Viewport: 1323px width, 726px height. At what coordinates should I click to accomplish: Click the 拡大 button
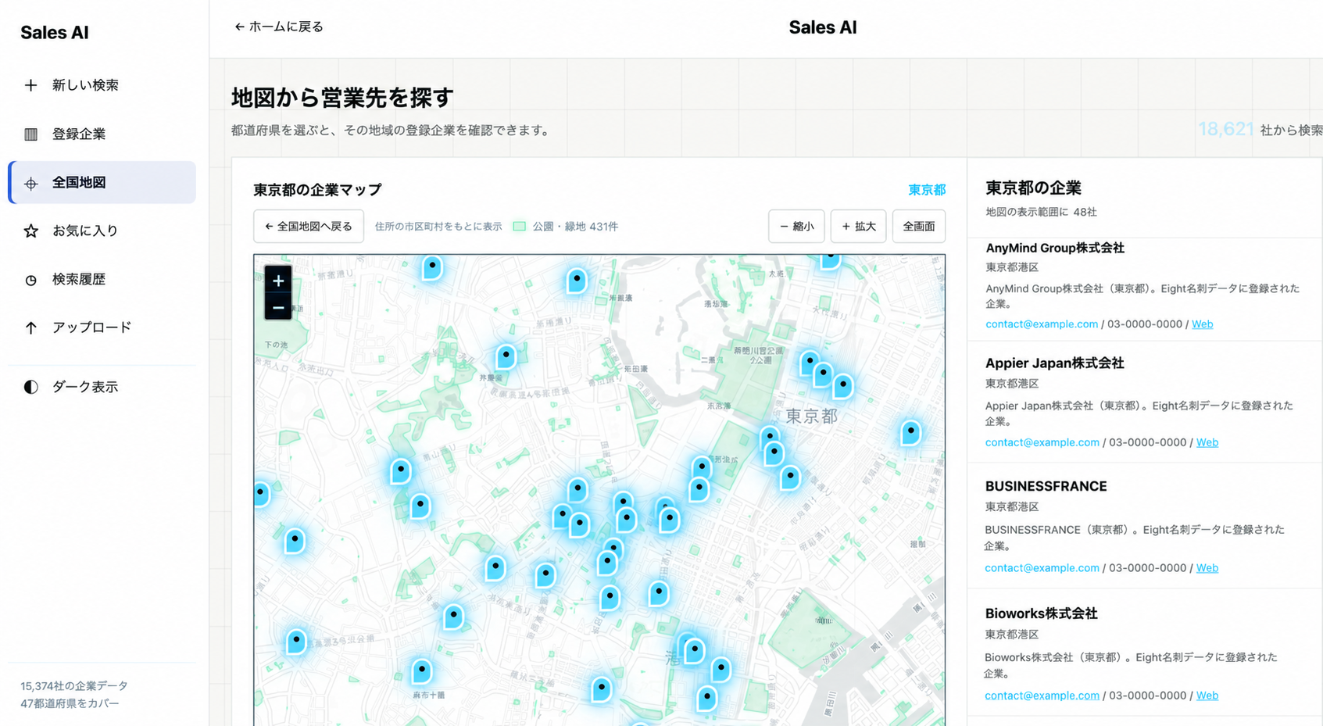coord(858,227)
